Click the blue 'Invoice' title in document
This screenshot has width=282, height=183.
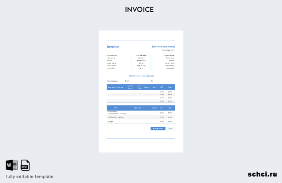(113, 47)
